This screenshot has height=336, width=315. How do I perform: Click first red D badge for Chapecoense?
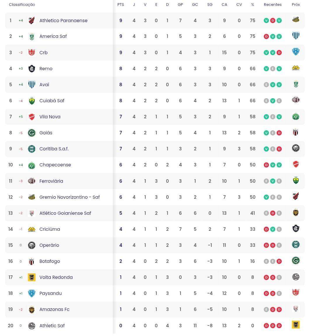(266, 165)
